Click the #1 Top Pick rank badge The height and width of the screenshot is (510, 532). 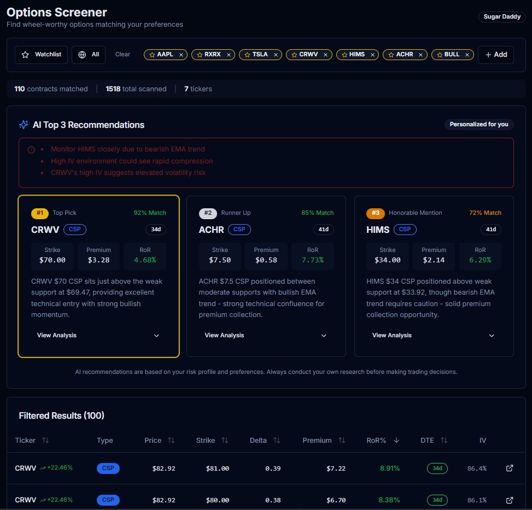40,213
